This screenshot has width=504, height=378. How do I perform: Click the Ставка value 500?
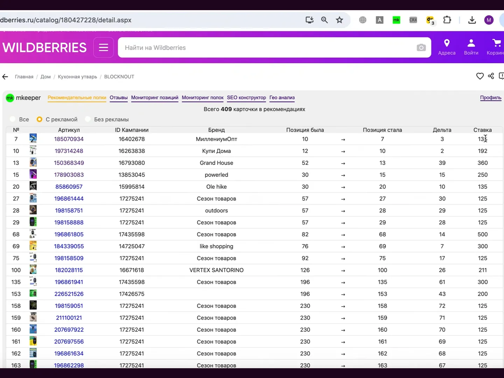tap(483, 234)
